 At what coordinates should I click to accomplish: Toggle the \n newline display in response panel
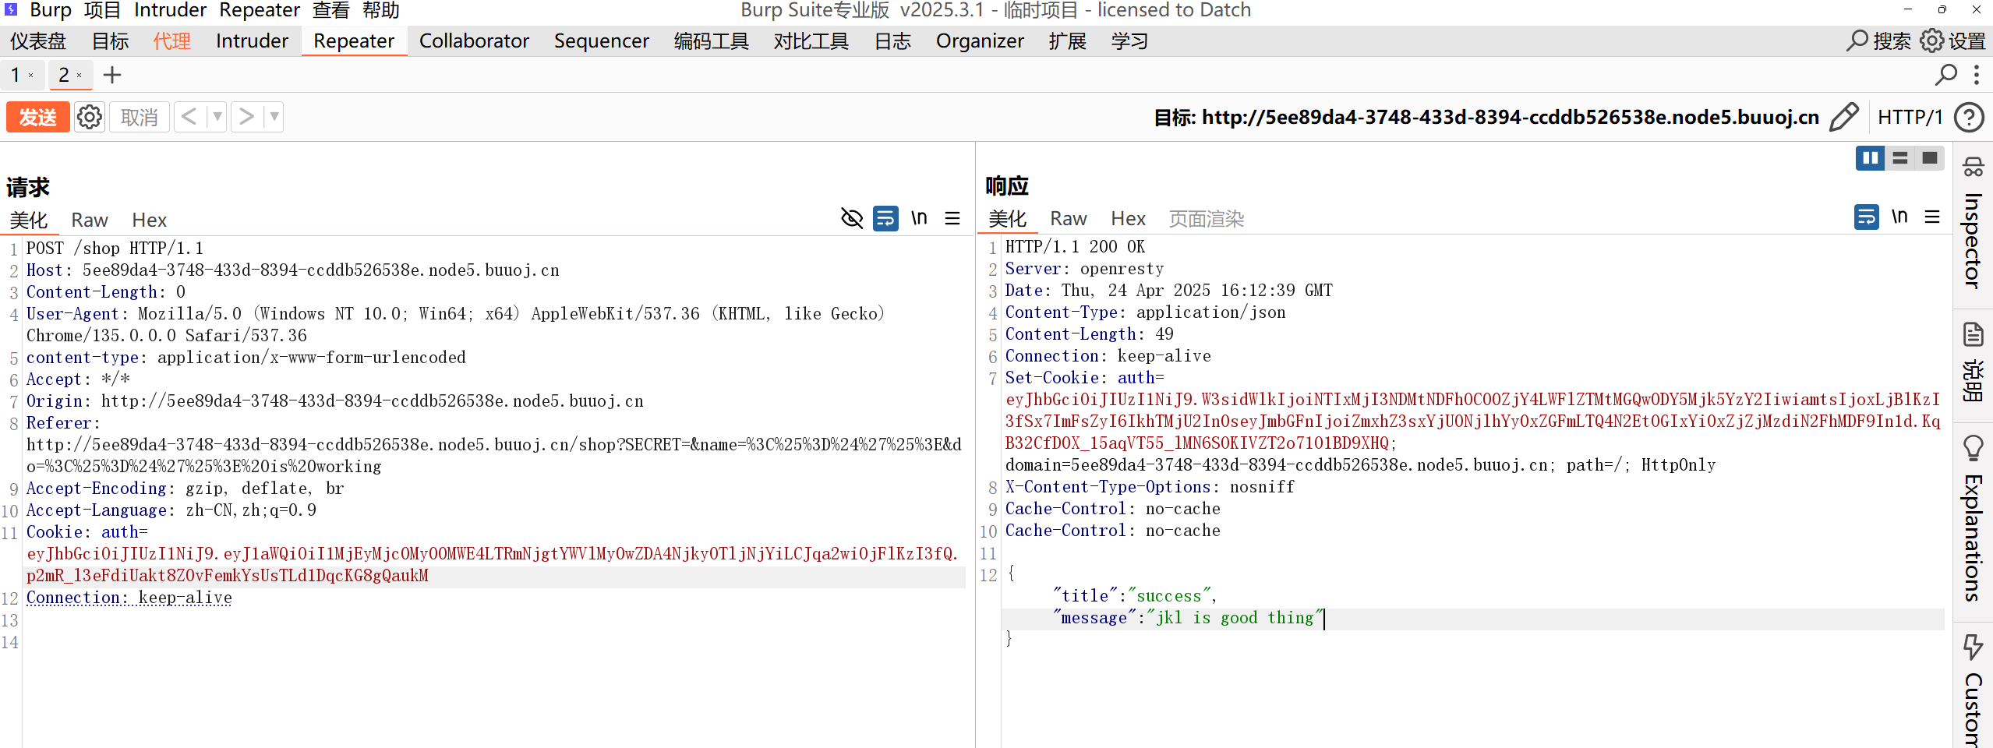1899,217
